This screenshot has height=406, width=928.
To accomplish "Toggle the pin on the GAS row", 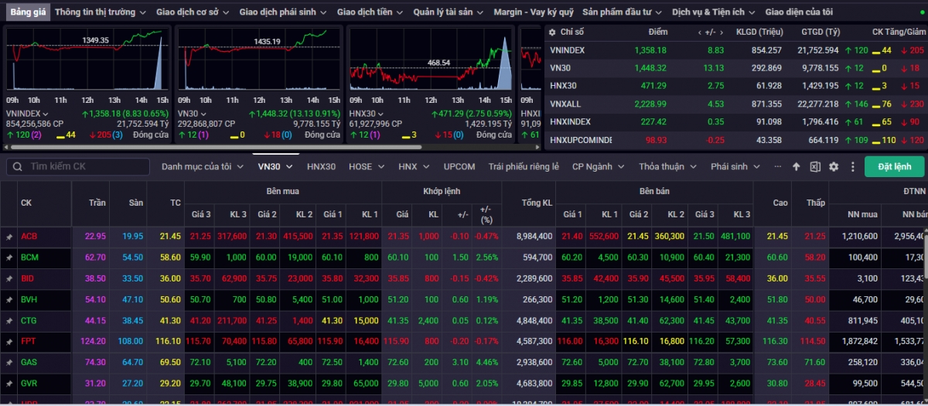I will [x=9, y=362].
